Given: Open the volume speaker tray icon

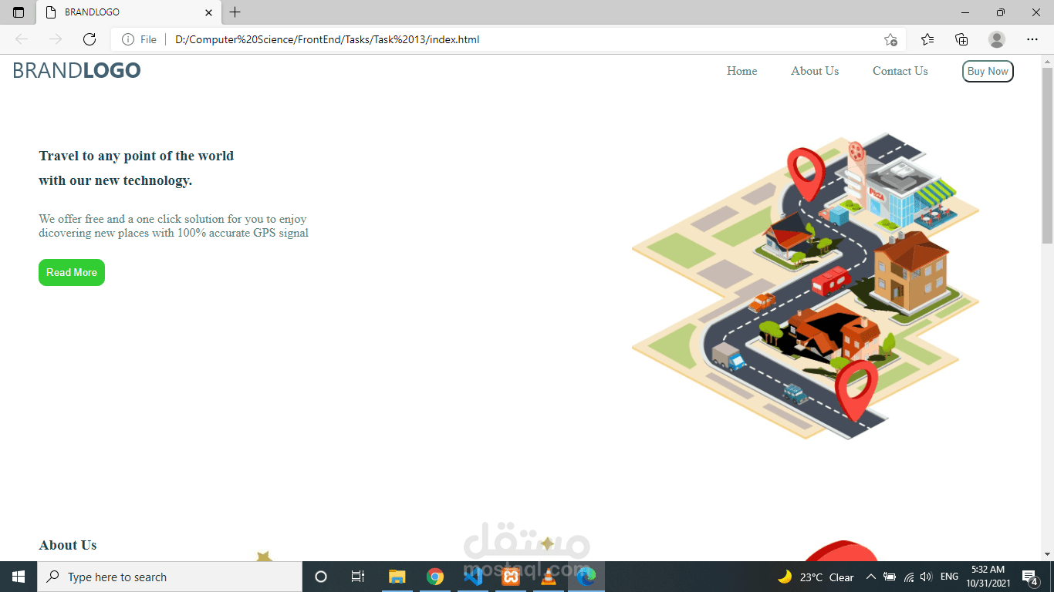Looking at the screenshot, I should [927, 577].
